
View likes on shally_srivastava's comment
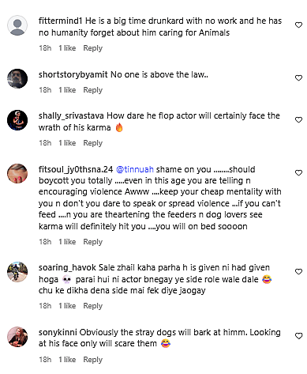[67, 143]
